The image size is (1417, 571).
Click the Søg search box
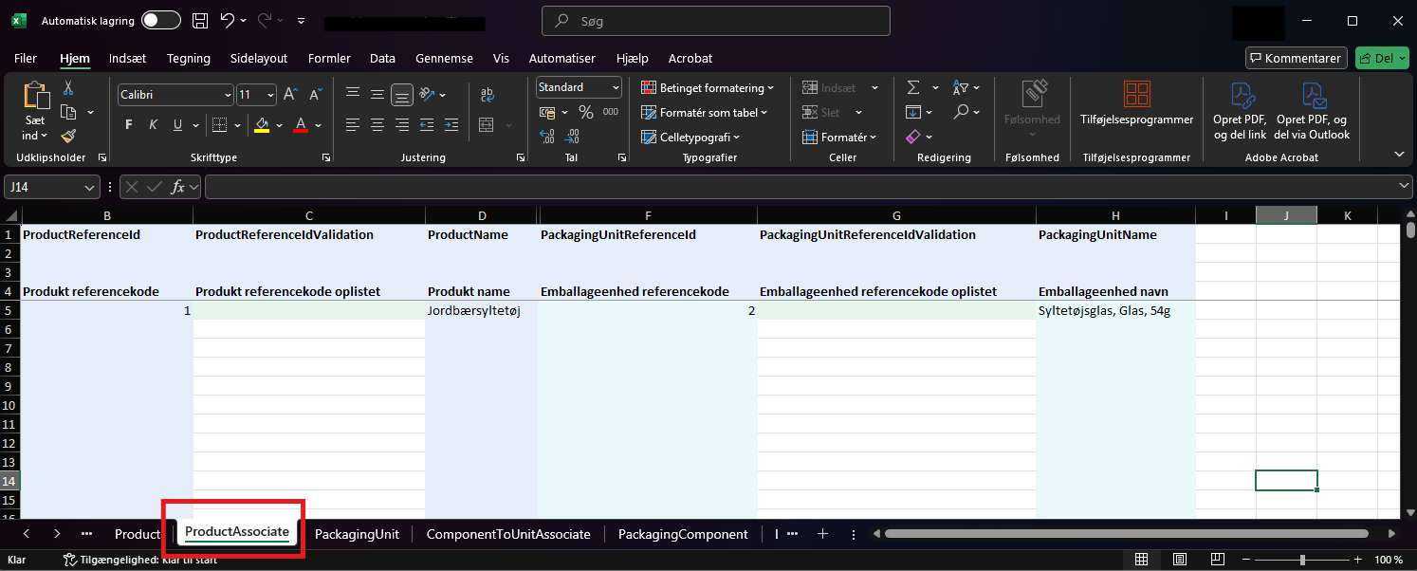pos(716,21)
